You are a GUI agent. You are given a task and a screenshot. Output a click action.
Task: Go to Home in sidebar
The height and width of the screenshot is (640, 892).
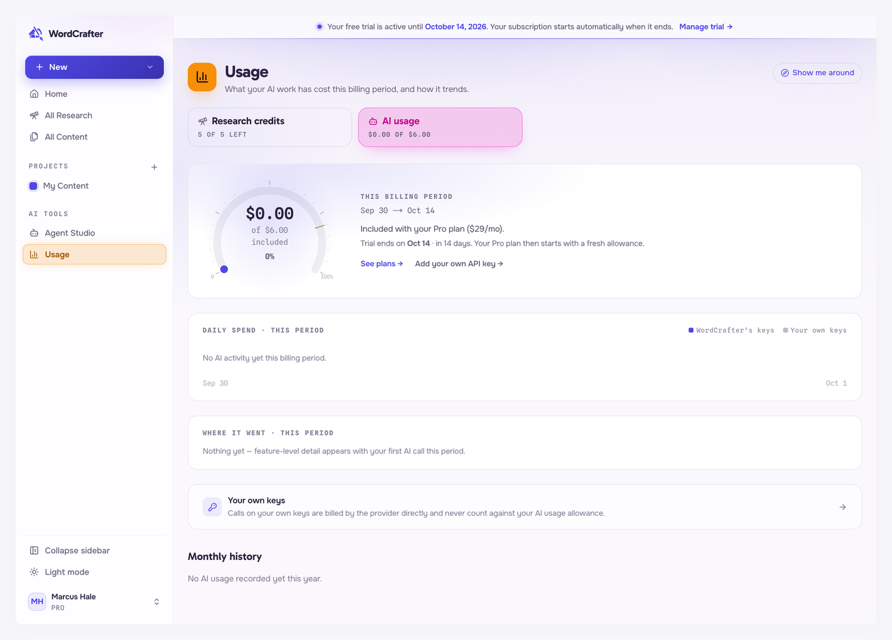coord(94,94)
